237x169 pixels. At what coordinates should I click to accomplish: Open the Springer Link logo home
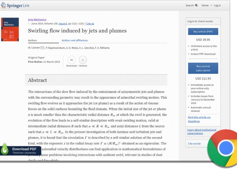15,5
